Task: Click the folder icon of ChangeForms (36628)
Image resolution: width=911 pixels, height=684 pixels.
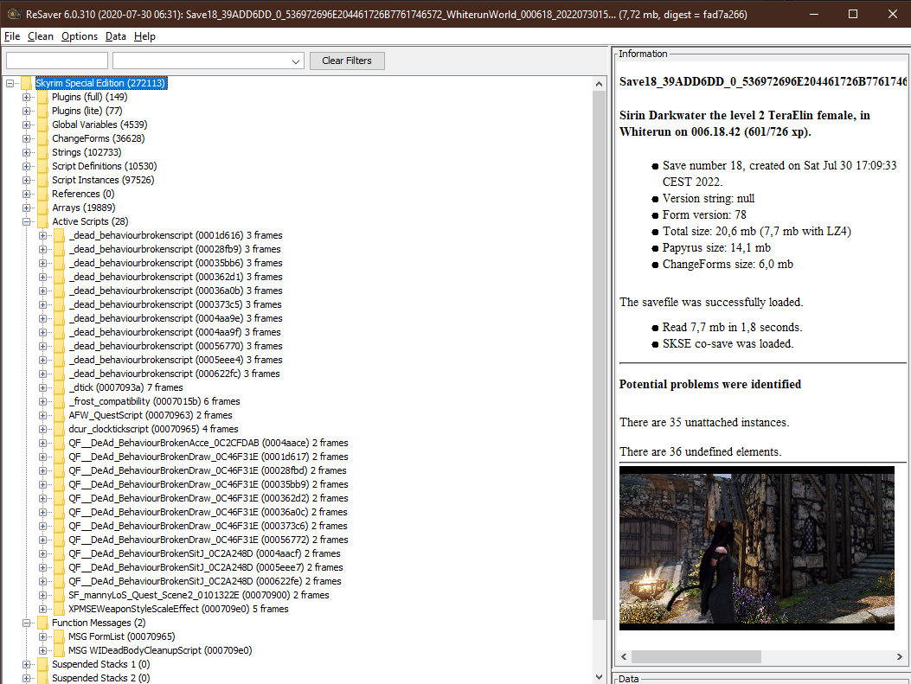Action: [x=43, y=138]
